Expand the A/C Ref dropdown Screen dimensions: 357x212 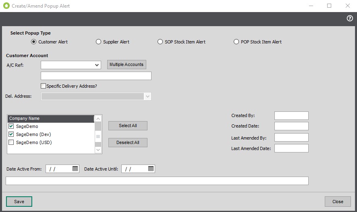point(97,65)
